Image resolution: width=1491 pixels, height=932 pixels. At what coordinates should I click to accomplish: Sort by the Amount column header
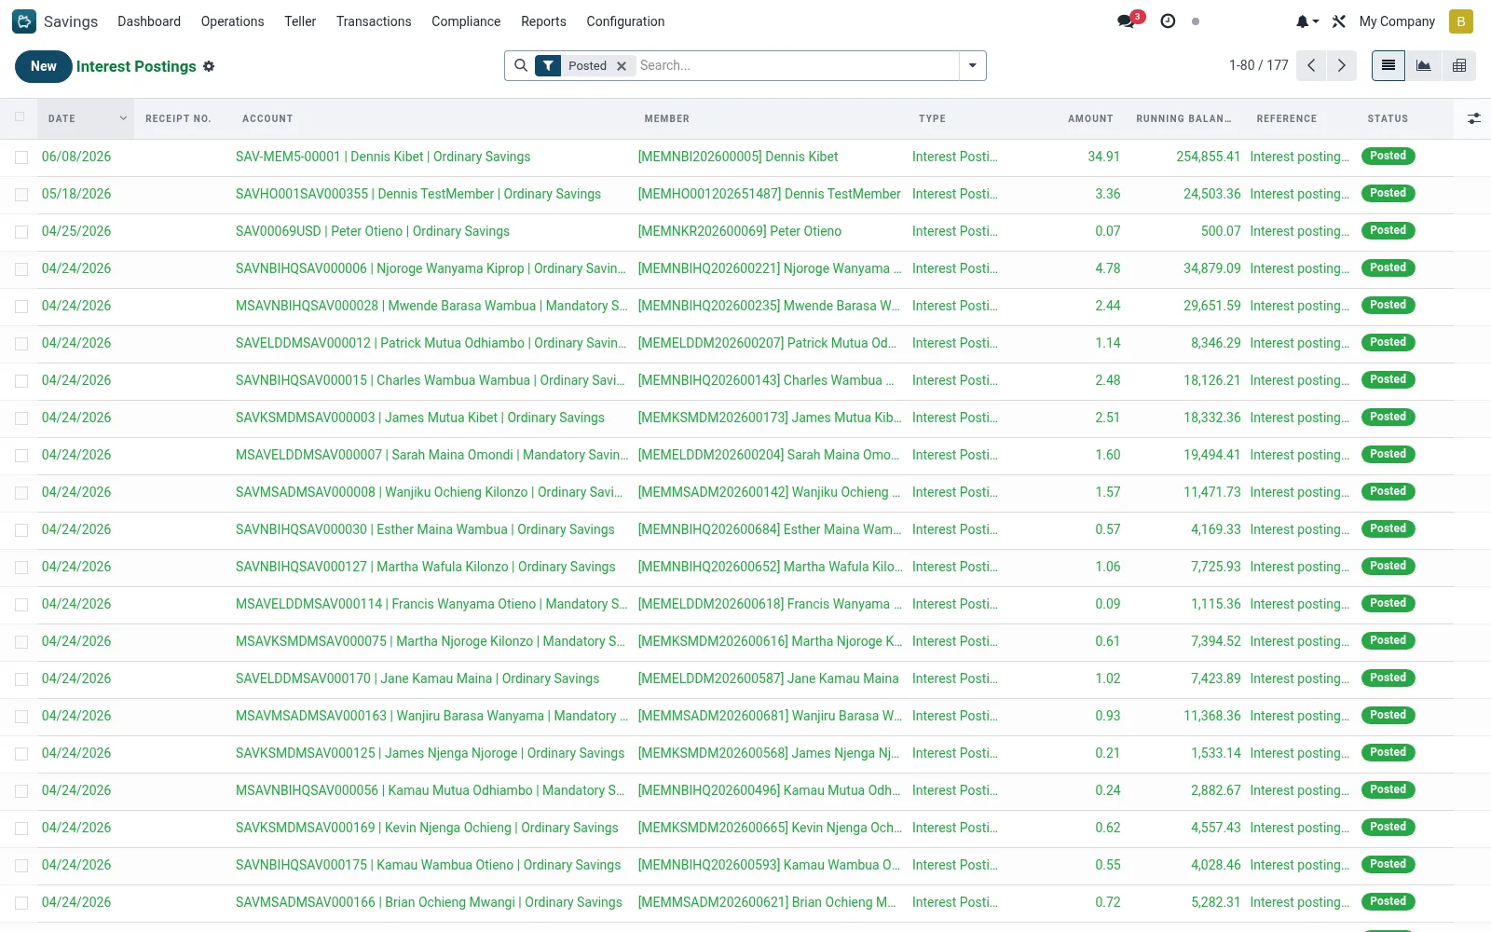[1090, 118]
